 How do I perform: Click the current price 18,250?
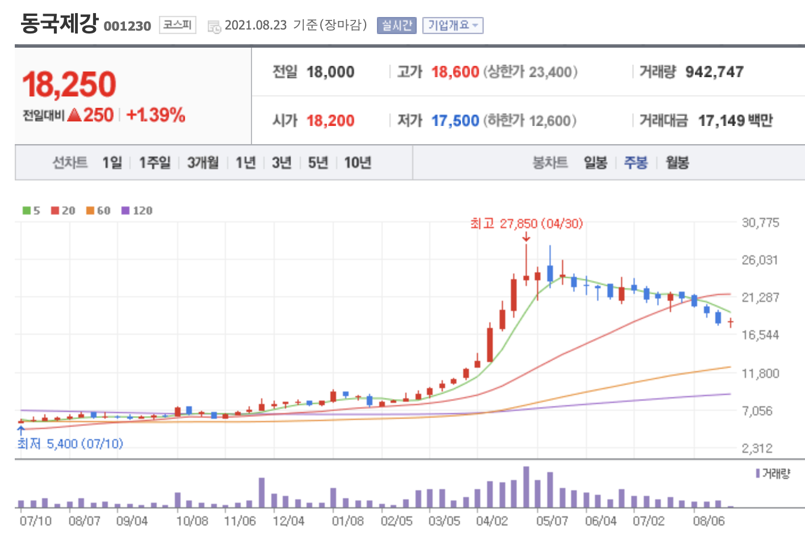(69, 85)
